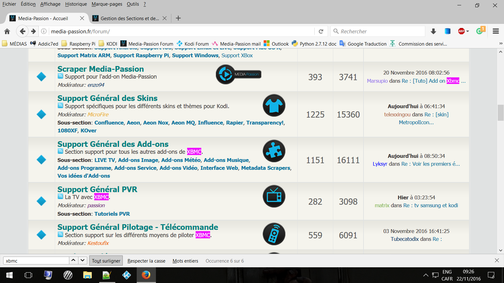Viewport: 504px width, 283px height.
Task: Click RSS icon beside Scraper Media-Passion description
Action: pyautogui.click(x=60, y=76)
